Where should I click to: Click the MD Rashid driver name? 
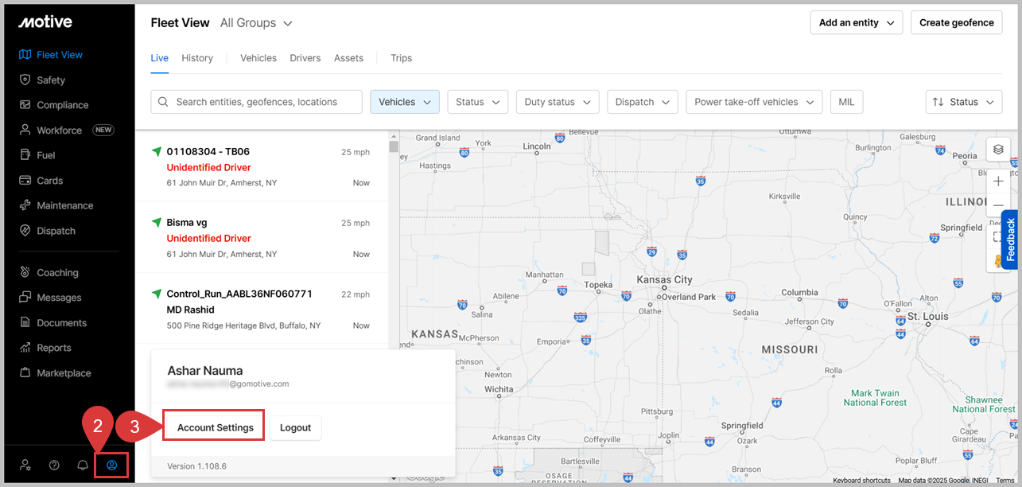[190, 310]
